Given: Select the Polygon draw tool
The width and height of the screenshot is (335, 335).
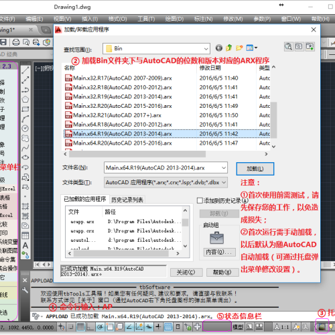Looking at the screenshot, I should [25, 99].
